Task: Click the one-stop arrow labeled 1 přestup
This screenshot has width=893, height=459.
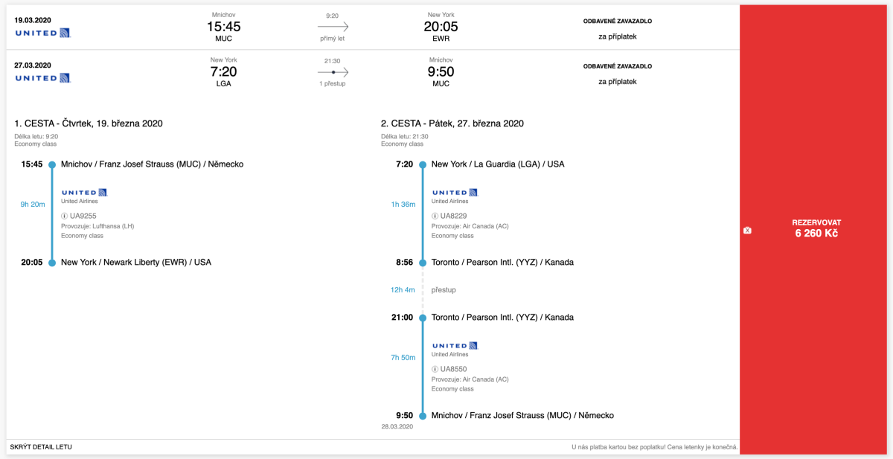Action: coord(333,72)
